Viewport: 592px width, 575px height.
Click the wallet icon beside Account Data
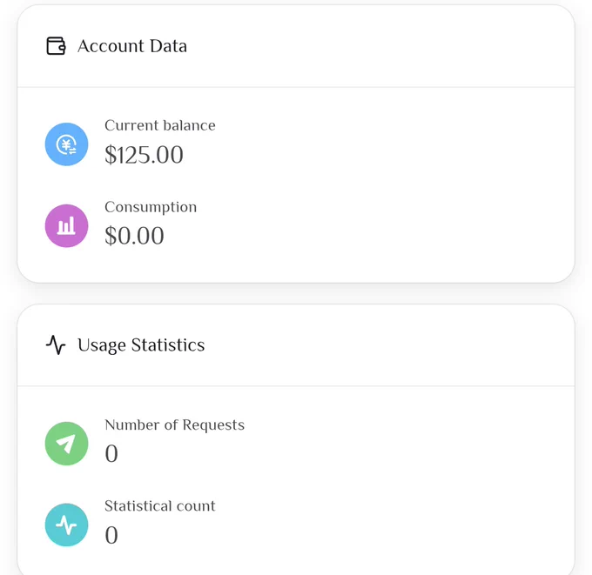(56, 46)
